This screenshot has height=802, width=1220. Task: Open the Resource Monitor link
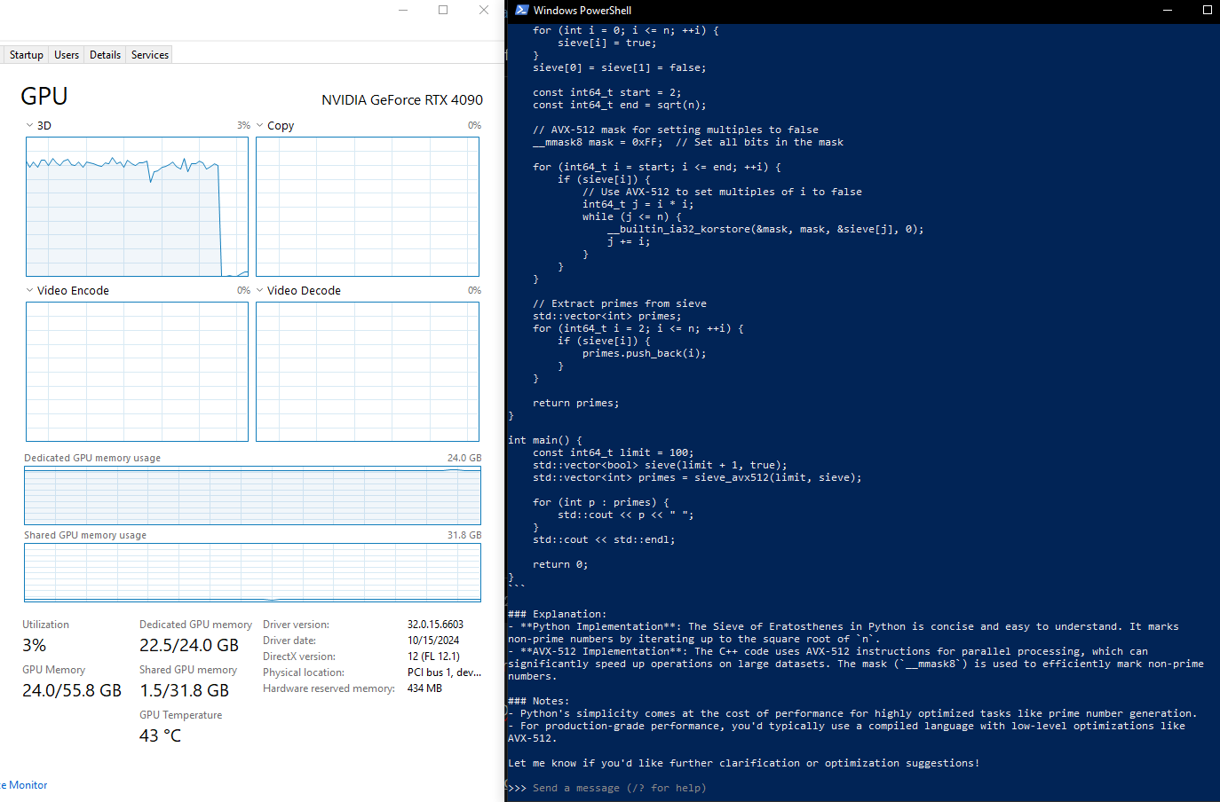[24, 785]
